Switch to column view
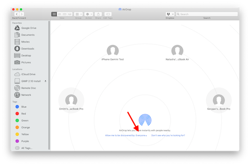The image size is (250, 165). (65, 14)
